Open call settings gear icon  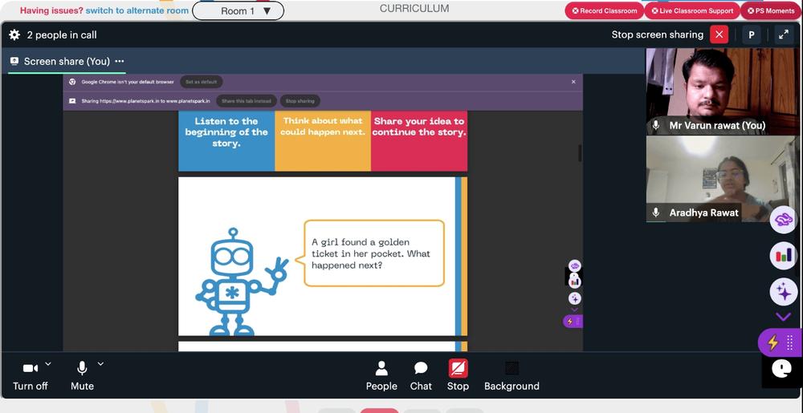14,34
